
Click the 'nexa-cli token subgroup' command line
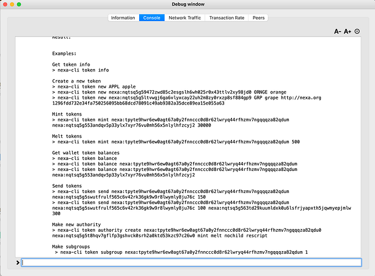(181, 252)
